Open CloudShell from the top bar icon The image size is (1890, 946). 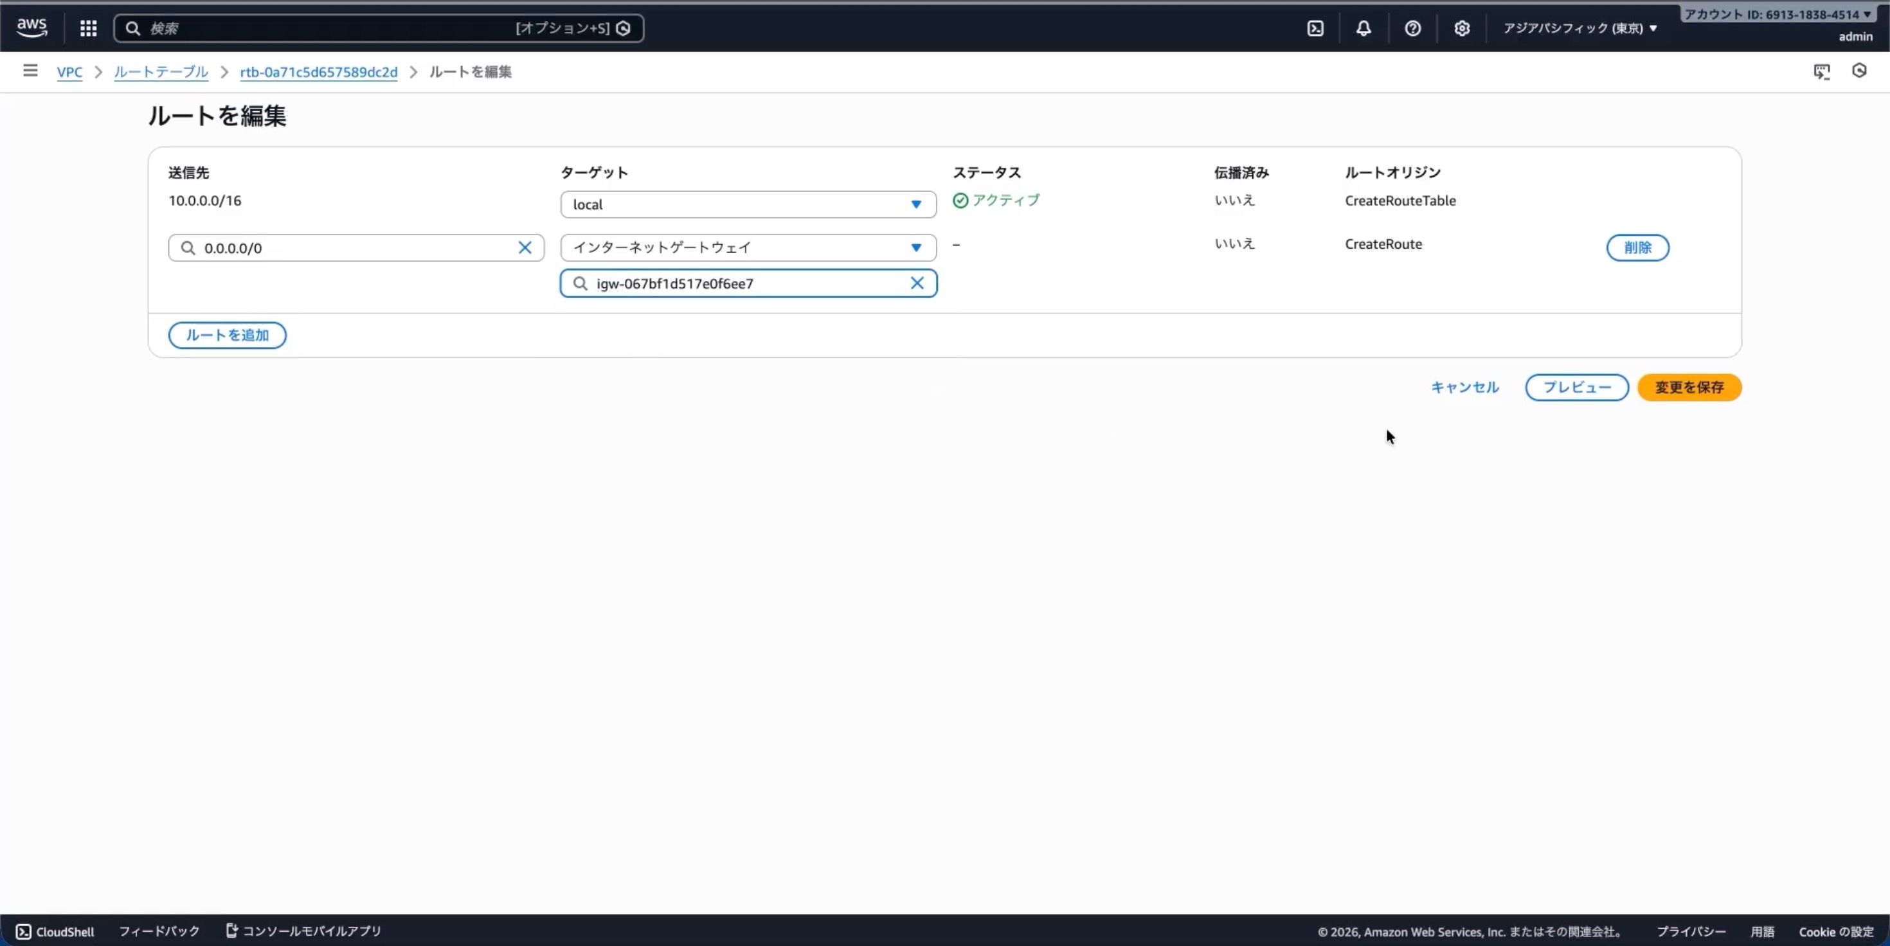[1315, 28]
